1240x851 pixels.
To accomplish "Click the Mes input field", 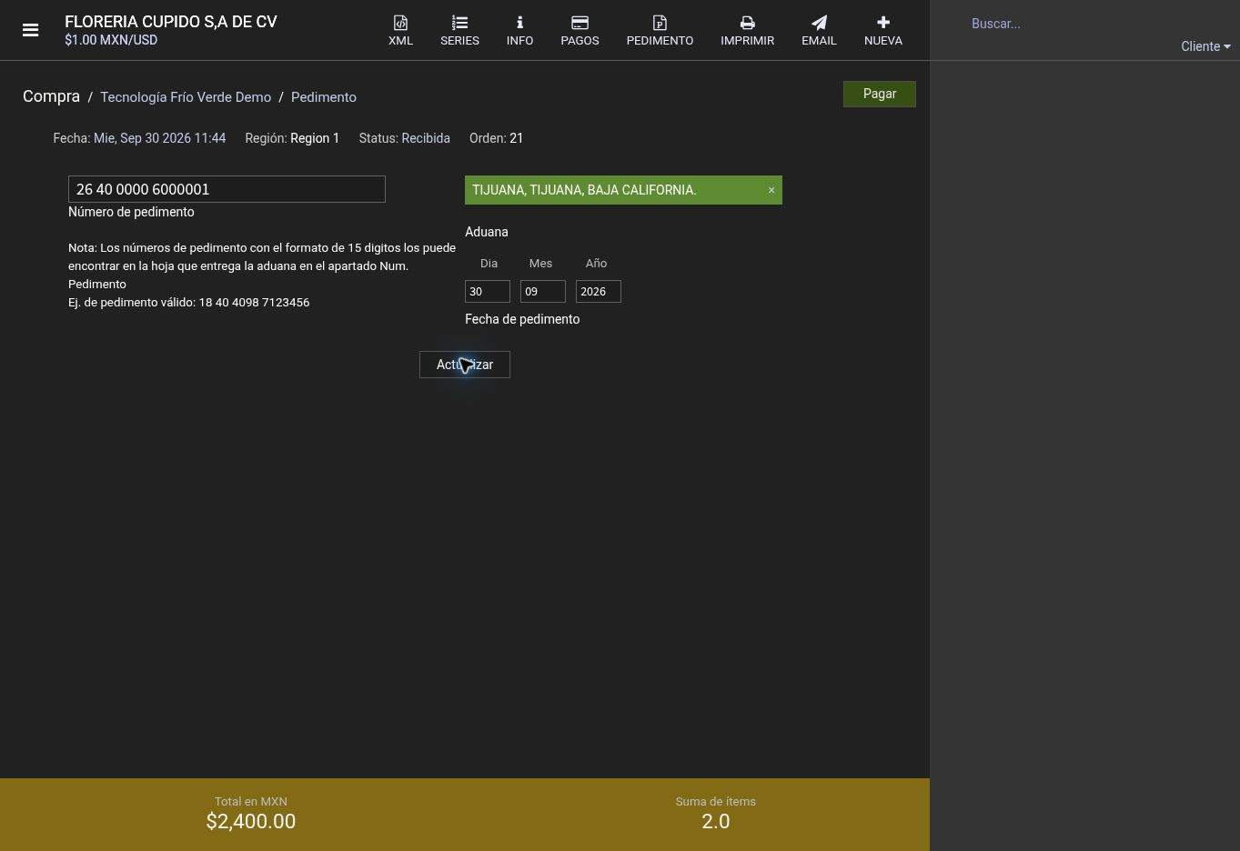I will (543, 291).
